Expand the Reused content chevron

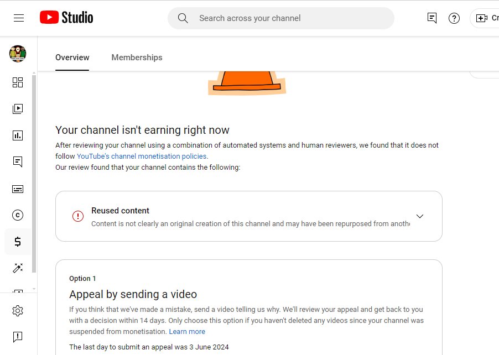point(420,216)
